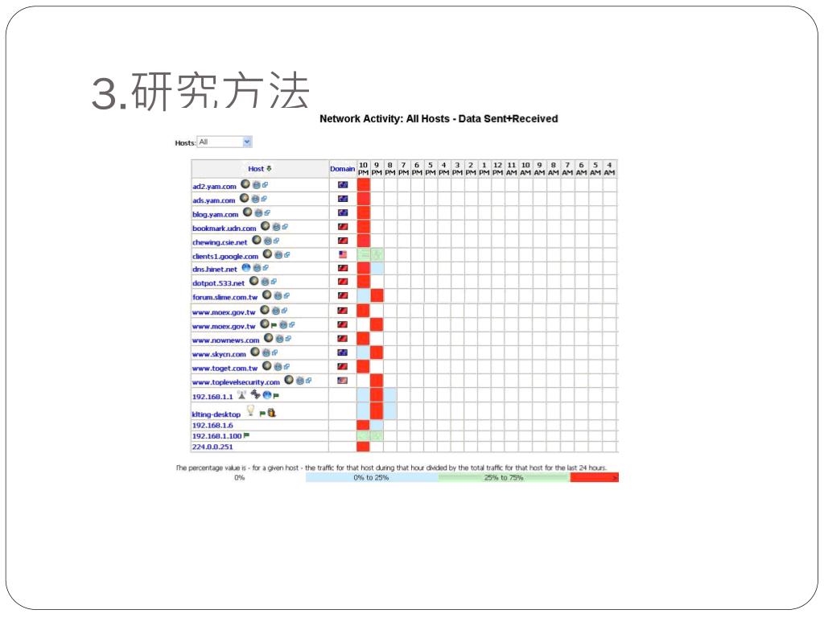The image size is (824, 618).
Task: Open host link clients1.google.com
Action: (x=225, y=257)
